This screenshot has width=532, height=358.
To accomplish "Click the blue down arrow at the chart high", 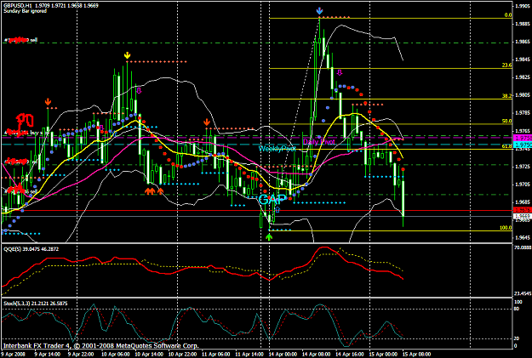I will [319, 11].
